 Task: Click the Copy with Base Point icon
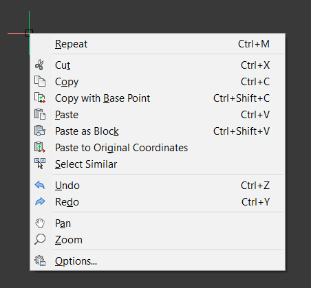point(40,98)
